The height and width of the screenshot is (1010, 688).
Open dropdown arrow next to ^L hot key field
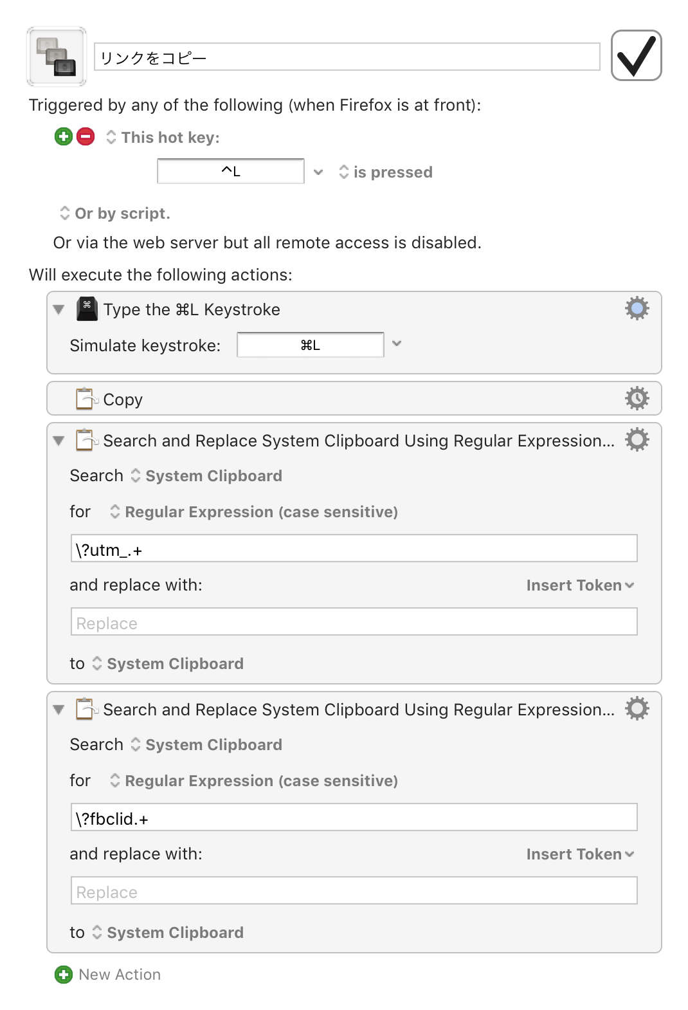[x=318, y=172]
